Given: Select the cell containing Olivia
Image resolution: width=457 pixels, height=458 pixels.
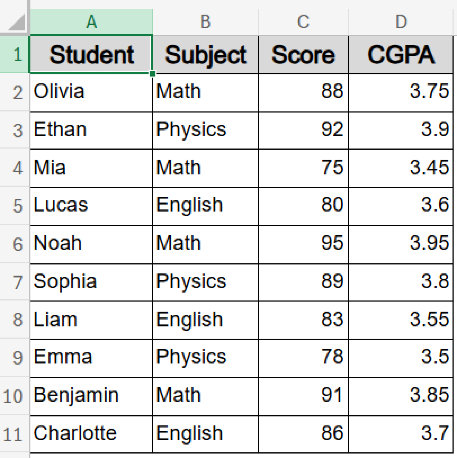Looking at the screenshot, I should click(91, 92).
